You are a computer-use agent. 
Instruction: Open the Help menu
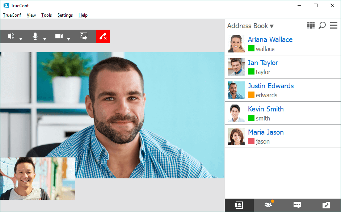[83, 15]
